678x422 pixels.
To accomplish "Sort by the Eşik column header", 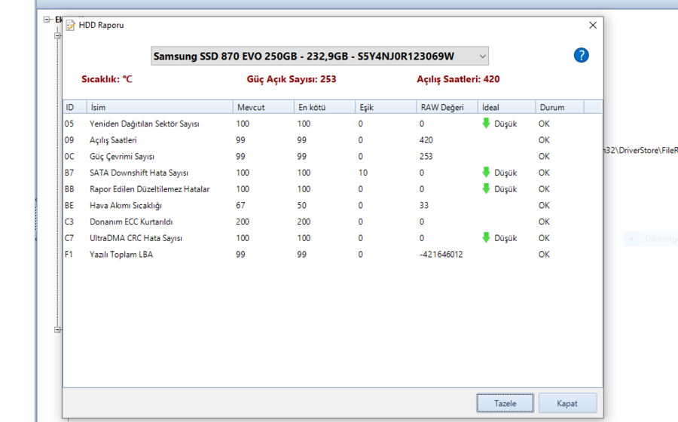I will point(386,107).
